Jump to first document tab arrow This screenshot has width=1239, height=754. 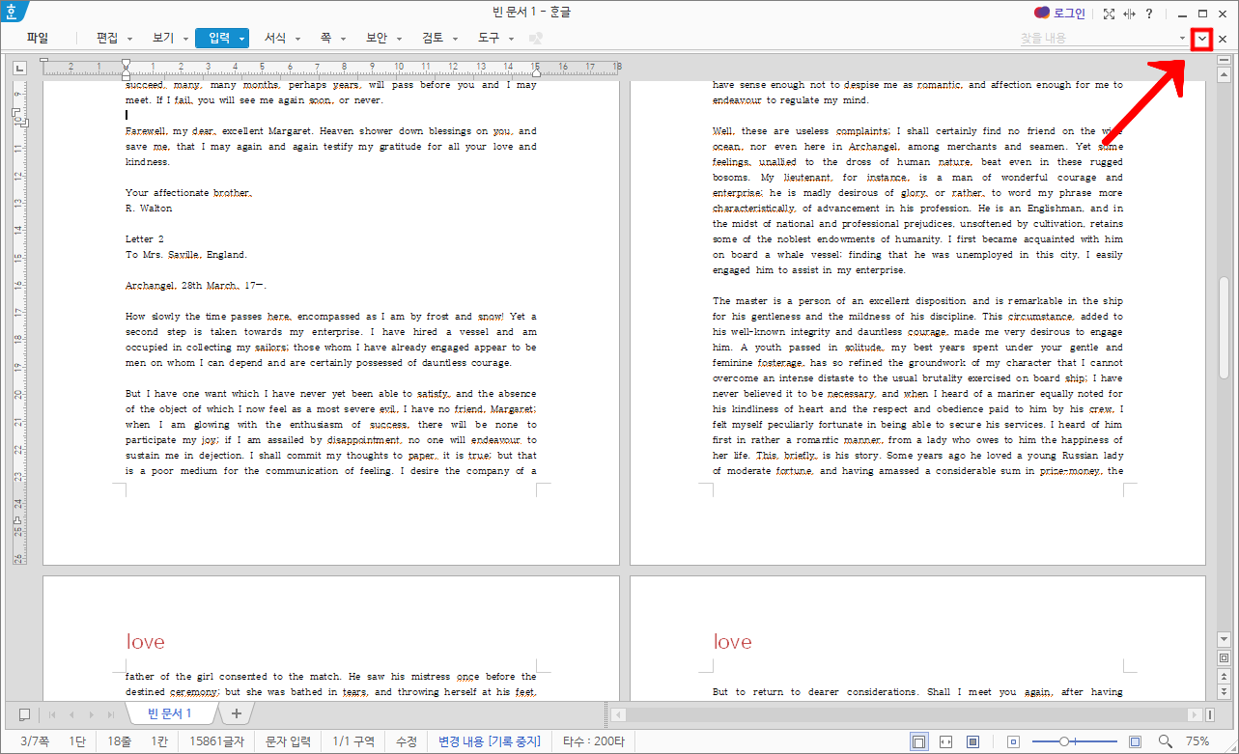[52, 714]
